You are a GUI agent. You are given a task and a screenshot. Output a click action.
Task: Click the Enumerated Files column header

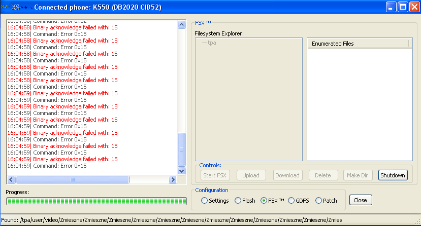coord(358,44)
